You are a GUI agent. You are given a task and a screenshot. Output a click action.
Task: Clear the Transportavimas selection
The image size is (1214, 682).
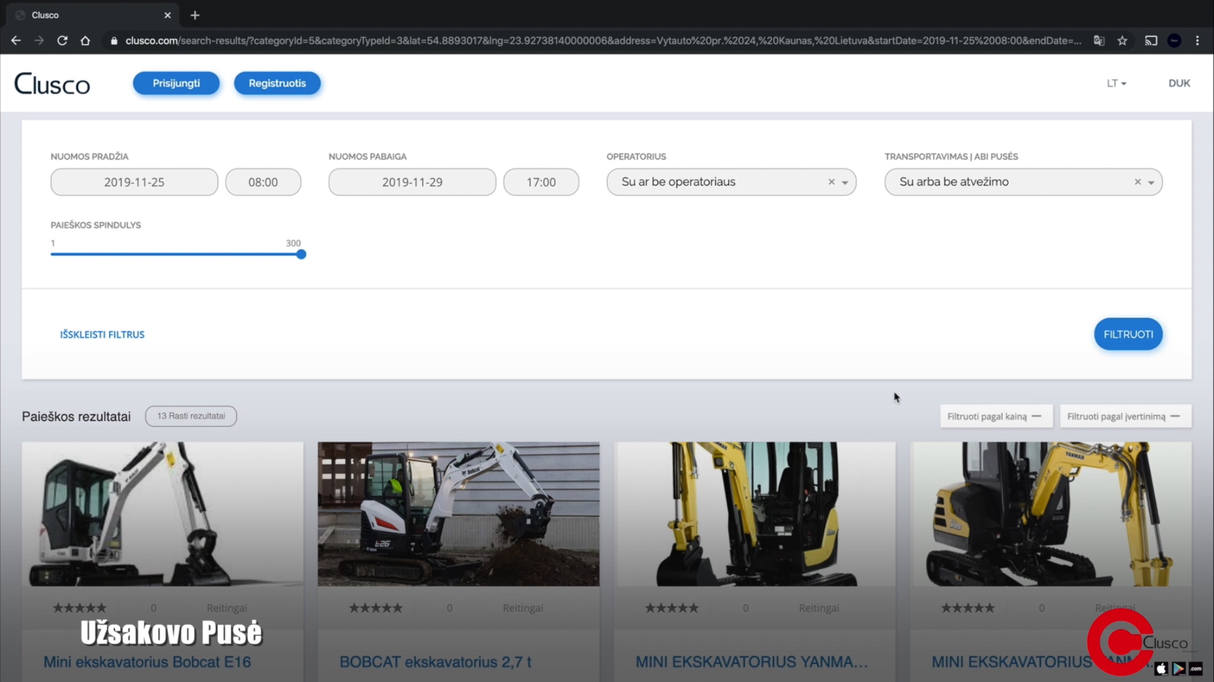point(1137,182)
